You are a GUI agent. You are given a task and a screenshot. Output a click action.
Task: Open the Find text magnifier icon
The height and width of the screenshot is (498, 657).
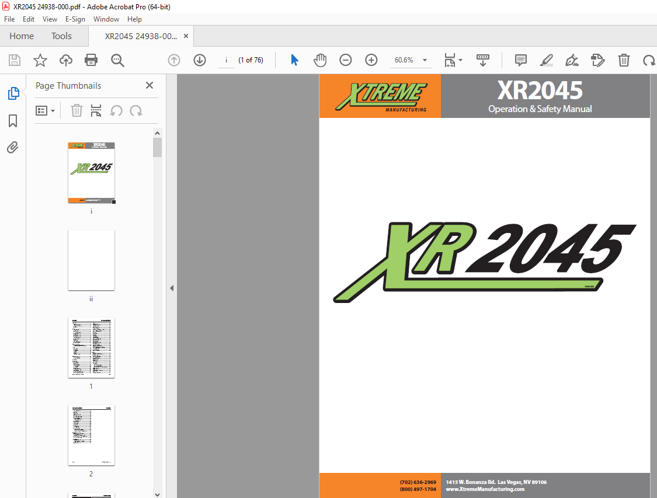click(x=117, y=60)
